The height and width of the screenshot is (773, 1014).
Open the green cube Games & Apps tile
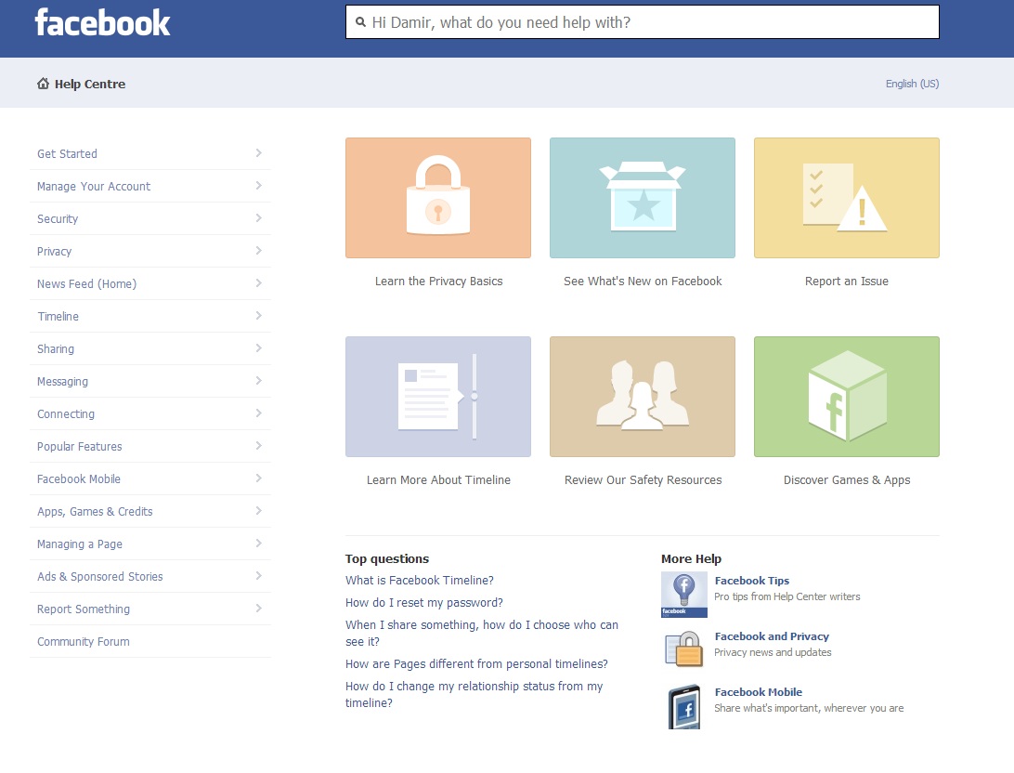pos(847,397)
